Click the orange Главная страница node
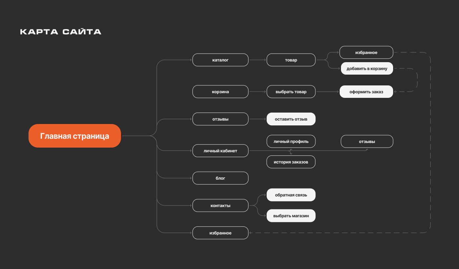459x269 pixels. click(75, 136)
